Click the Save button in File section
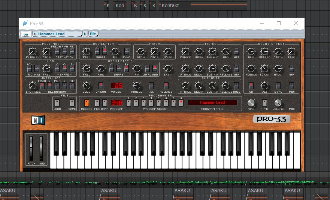The image size is (330, 200). point(72,103)
